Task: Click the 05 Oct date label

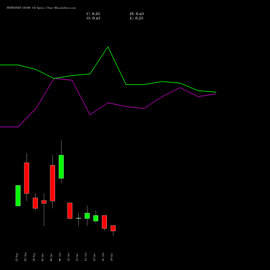Action: point(51,257)
